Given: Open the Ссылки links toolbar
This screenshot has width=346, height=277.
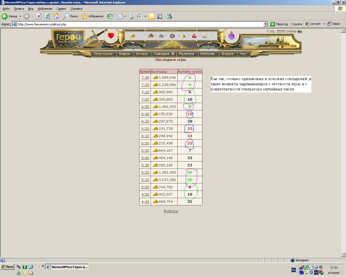Looking at the screenshot, I should tap(297, 24).
